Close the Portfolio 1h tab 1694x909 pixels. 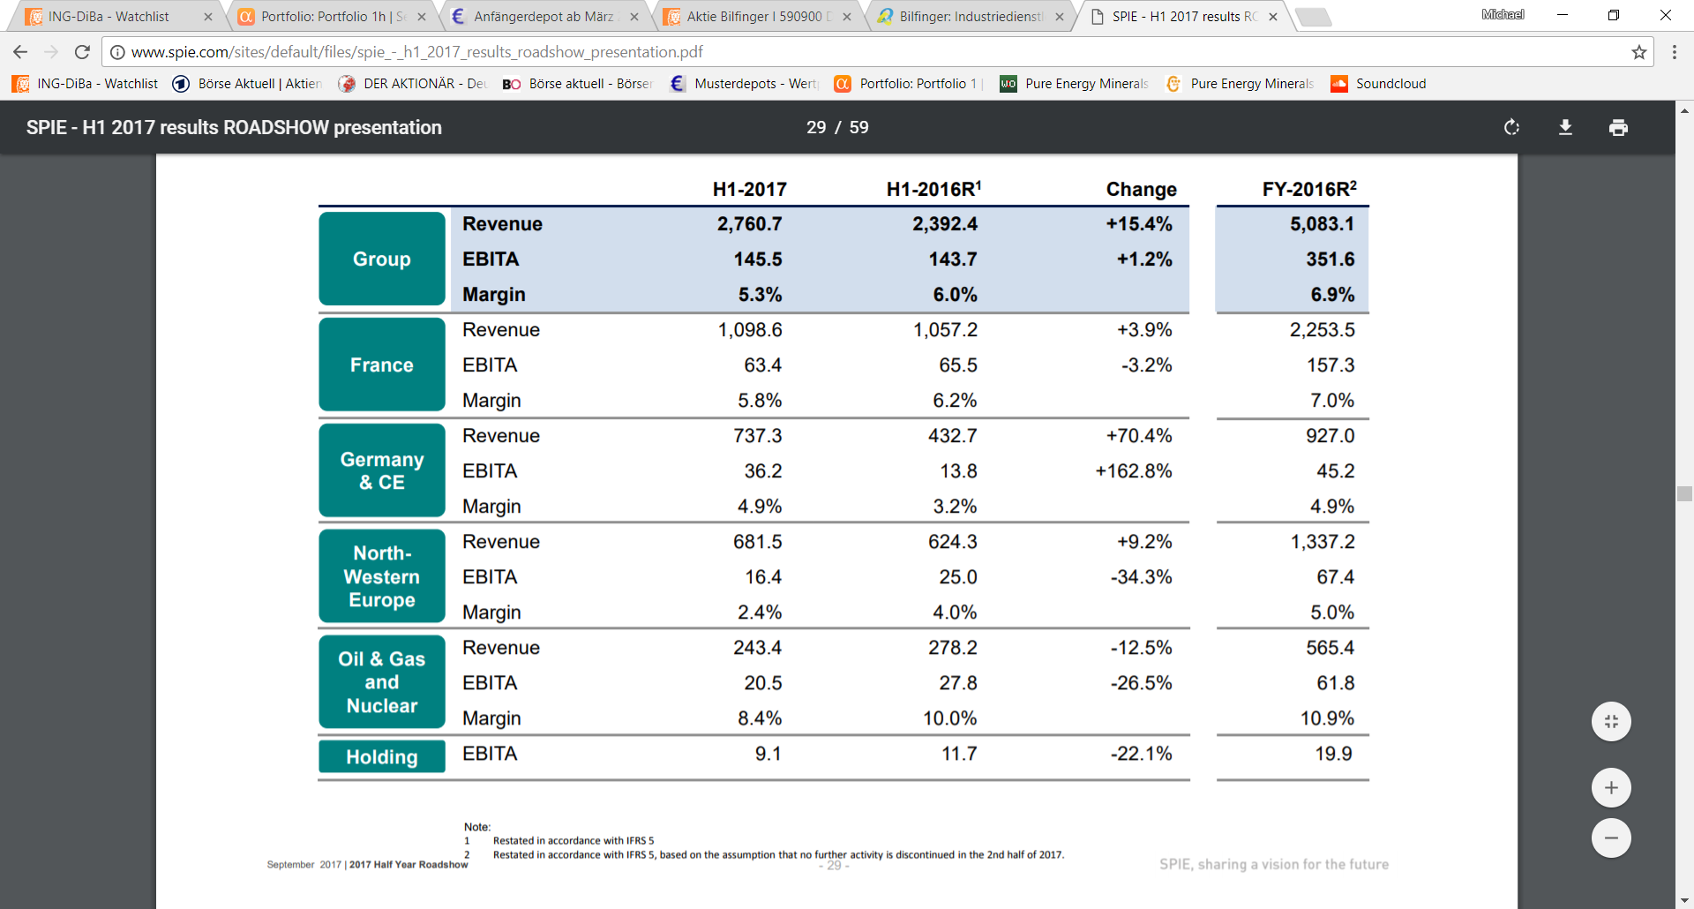click(422, 17)
